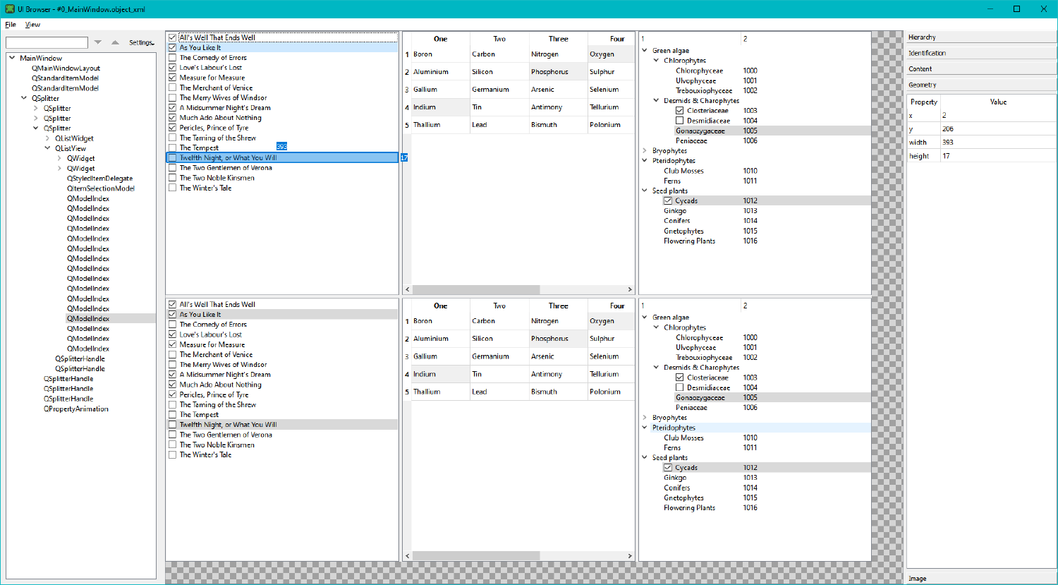Viewport: 1058px width, 585px height.
Task: Click the down arrow next to search field
Action: click(x=98, y=43)
